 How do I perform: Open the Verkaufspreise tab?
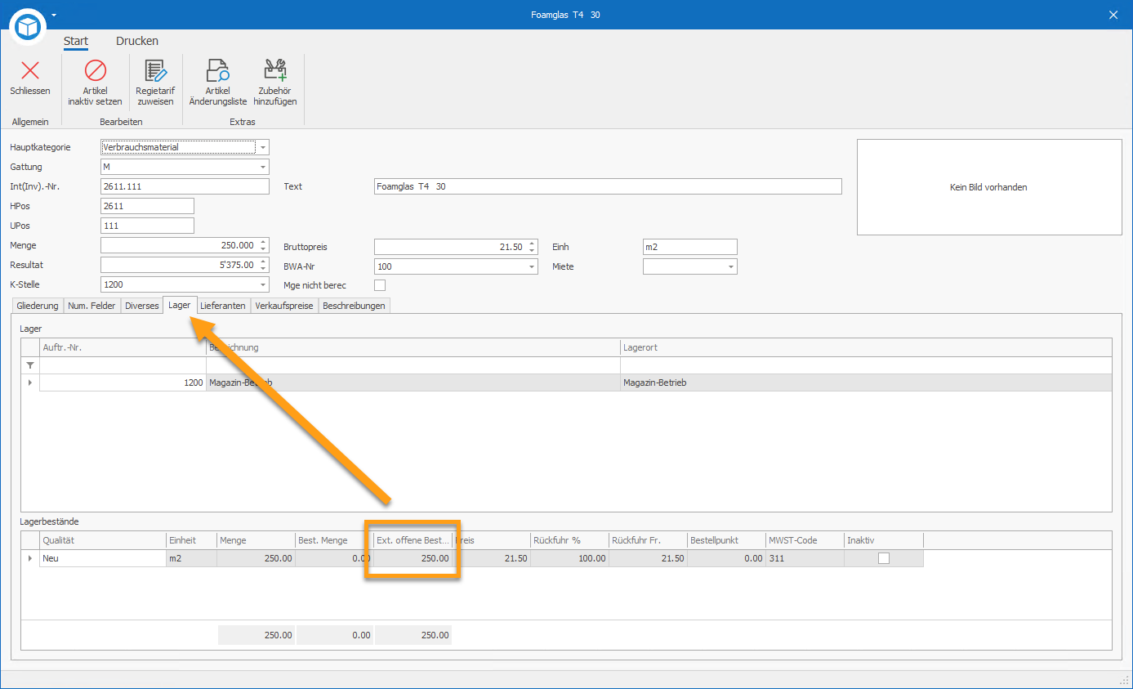[x=284, y=306]
